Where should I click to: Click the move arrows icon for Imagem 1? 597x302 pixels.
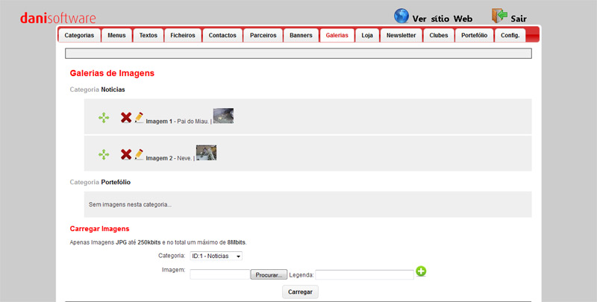pyautogui.click(x=104, y=118)
